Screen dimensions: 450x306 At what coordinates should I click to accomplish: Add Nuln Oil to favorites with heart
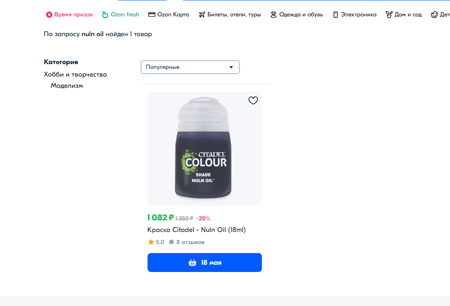point(253,100)
